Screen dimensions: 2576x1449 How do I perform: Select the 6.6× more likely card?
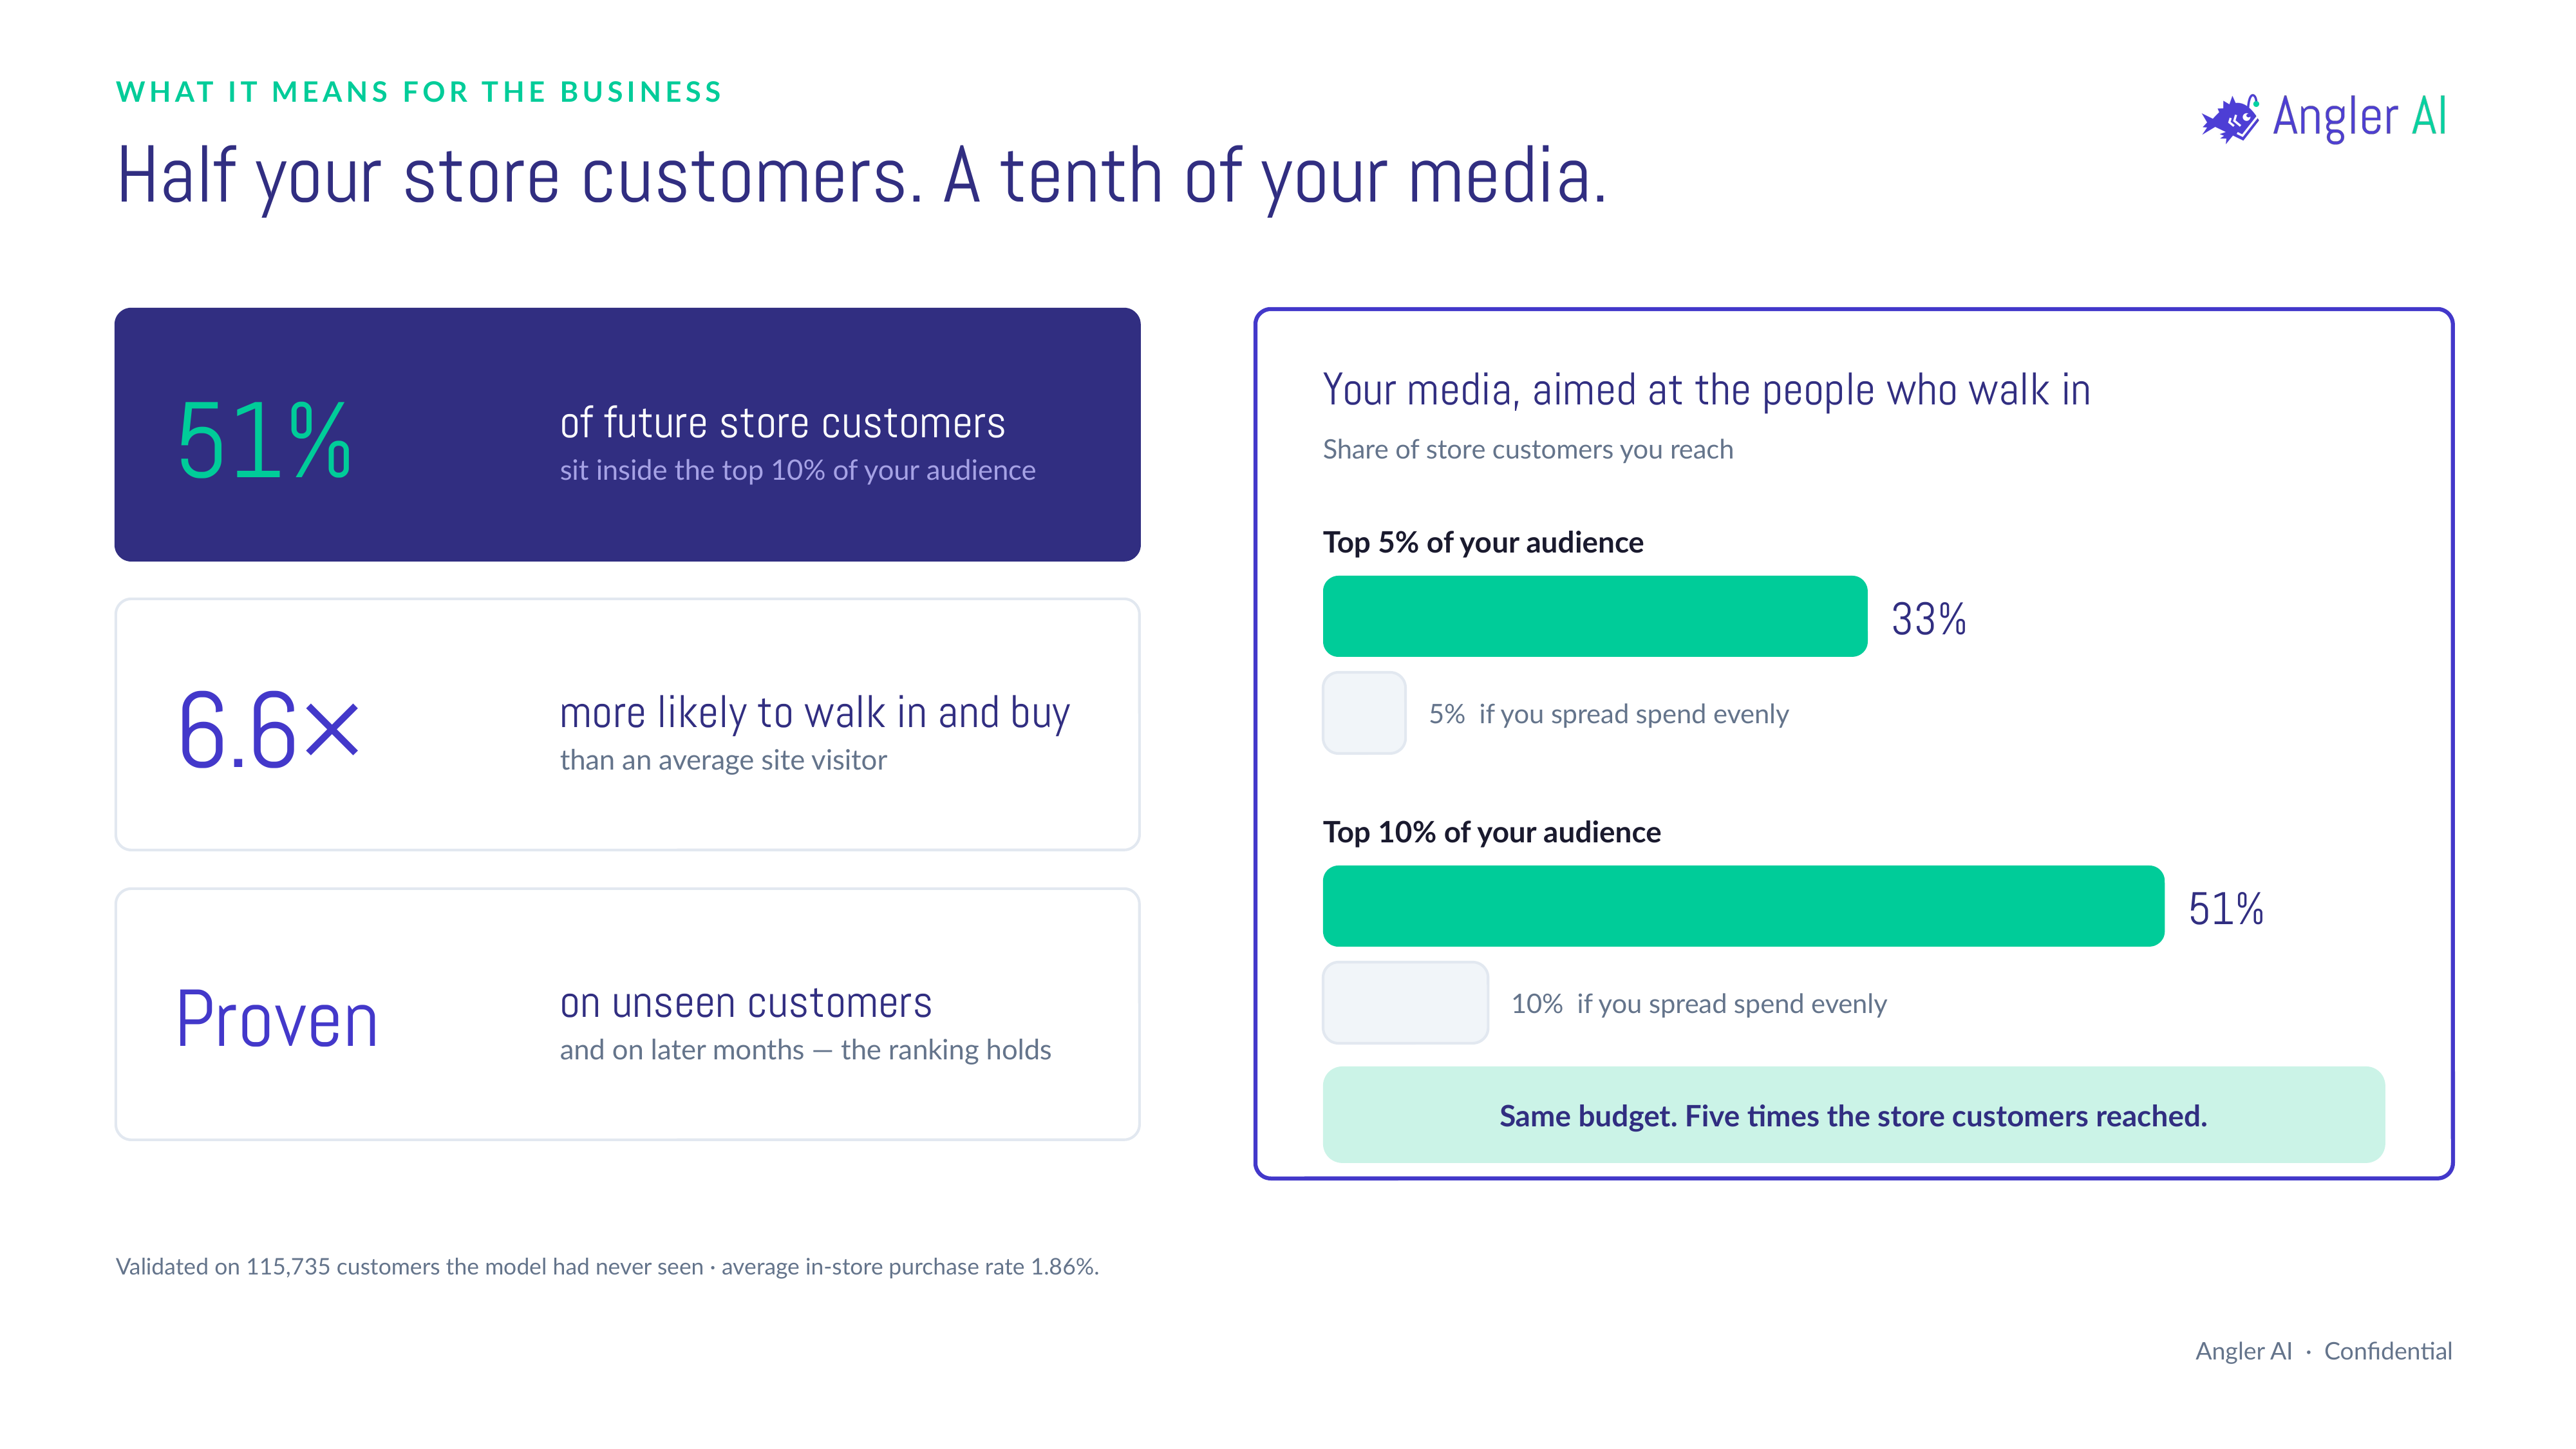(627, 724)
